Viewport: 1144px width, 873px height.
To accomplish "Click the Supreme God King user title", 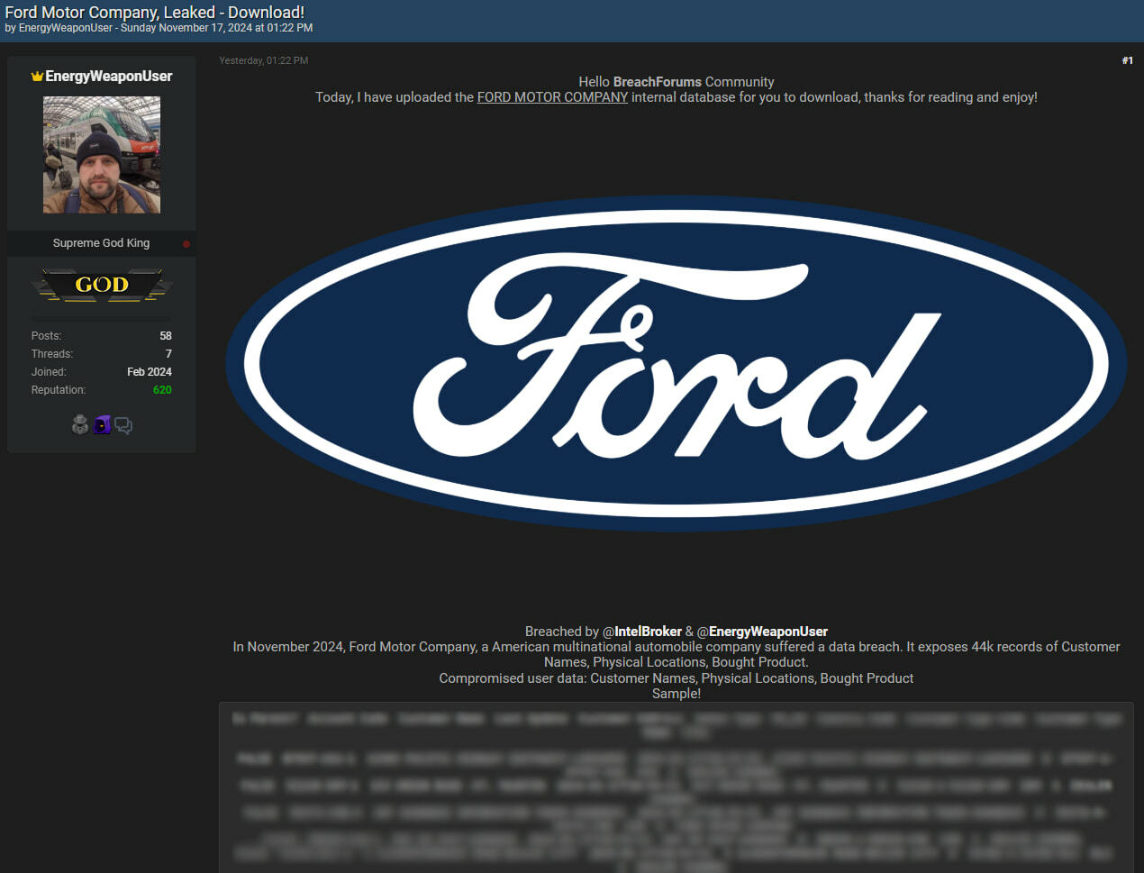I will [x=101, y=243].
